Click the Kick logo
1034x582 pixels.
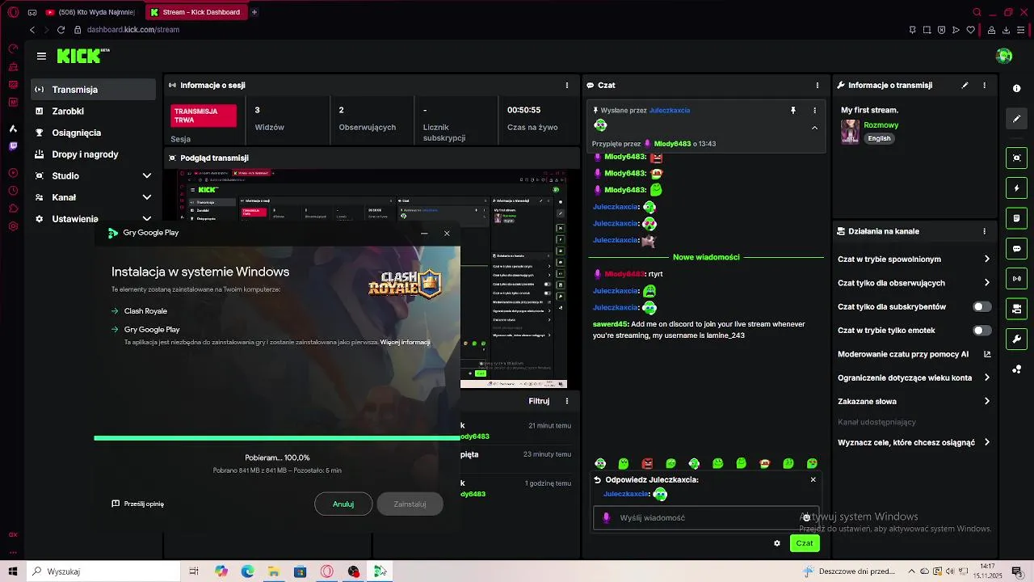coord(82,56)
